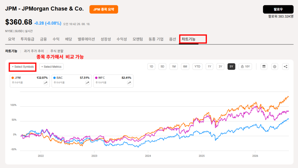This screenshot has width=298, height=168.
Task: Click the JPM 132.07% legend card
Action: tap(30, 81)
